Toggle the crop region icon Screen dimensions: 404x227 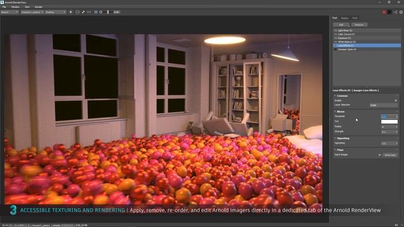click(78, 12)
